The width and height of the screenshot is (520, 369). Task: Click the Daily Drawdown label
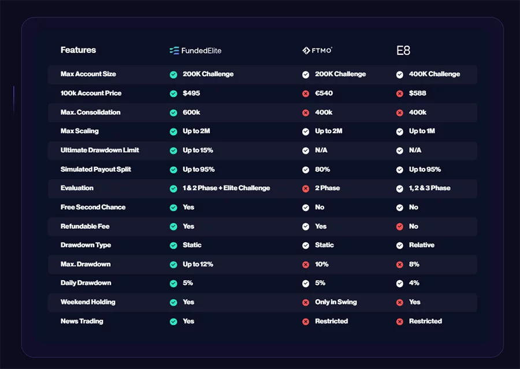tap(86, 283)
